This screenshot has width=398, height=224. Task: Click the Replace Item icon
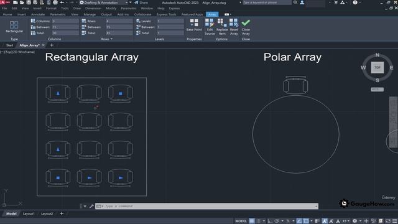click(222, 22)
